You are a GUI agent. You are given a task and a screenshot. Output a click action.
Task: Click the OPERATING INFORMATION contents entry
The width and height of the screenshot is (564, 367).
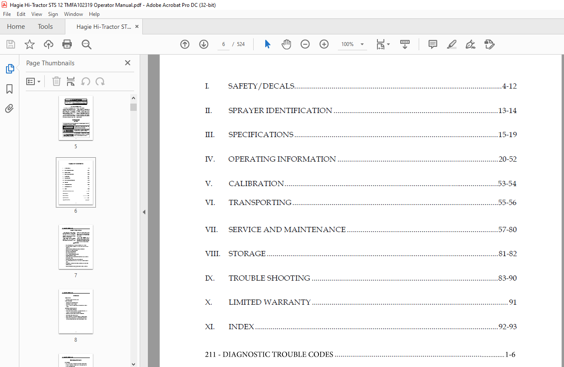(x=361, y=159)
